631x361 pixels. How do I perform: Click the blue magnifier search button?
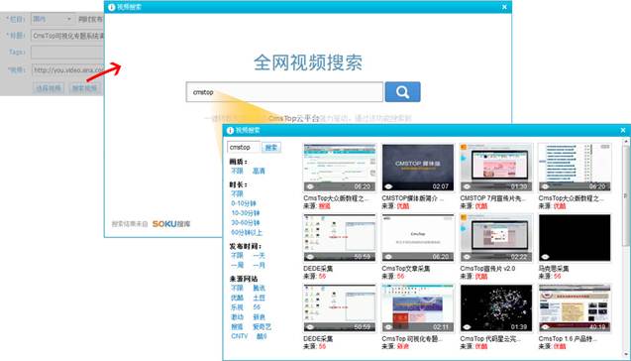[x=402, y=92]
